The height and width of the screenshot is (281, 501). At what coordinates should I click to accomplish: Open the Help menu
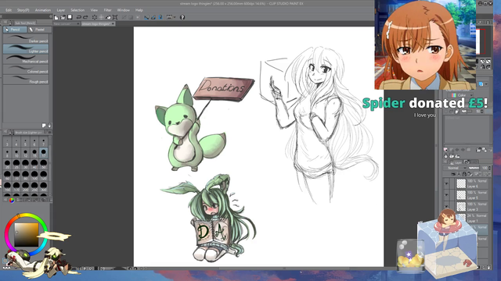pyautogui.click(x=139, y=10)
